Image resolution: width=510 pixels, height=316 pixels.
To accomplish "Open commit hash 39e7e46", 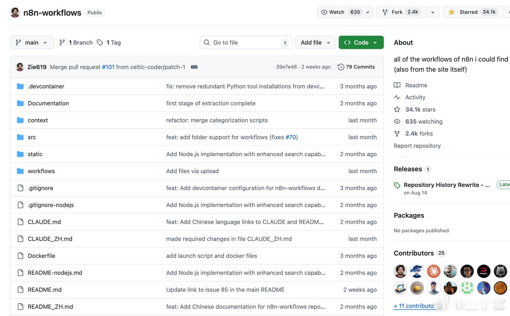I will (x=286, y=67).
